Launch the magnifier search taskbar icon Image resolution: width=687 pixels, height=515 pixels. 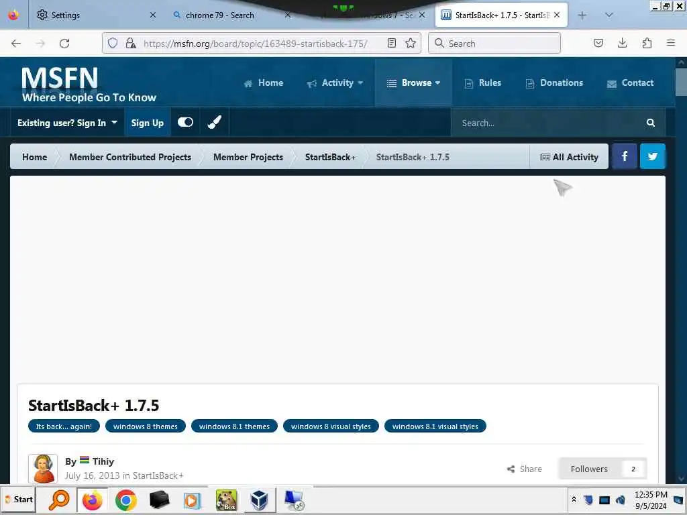coord(59,500)
